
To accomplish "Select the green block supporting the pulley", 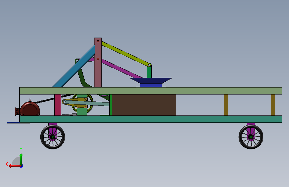I will 82,112.
